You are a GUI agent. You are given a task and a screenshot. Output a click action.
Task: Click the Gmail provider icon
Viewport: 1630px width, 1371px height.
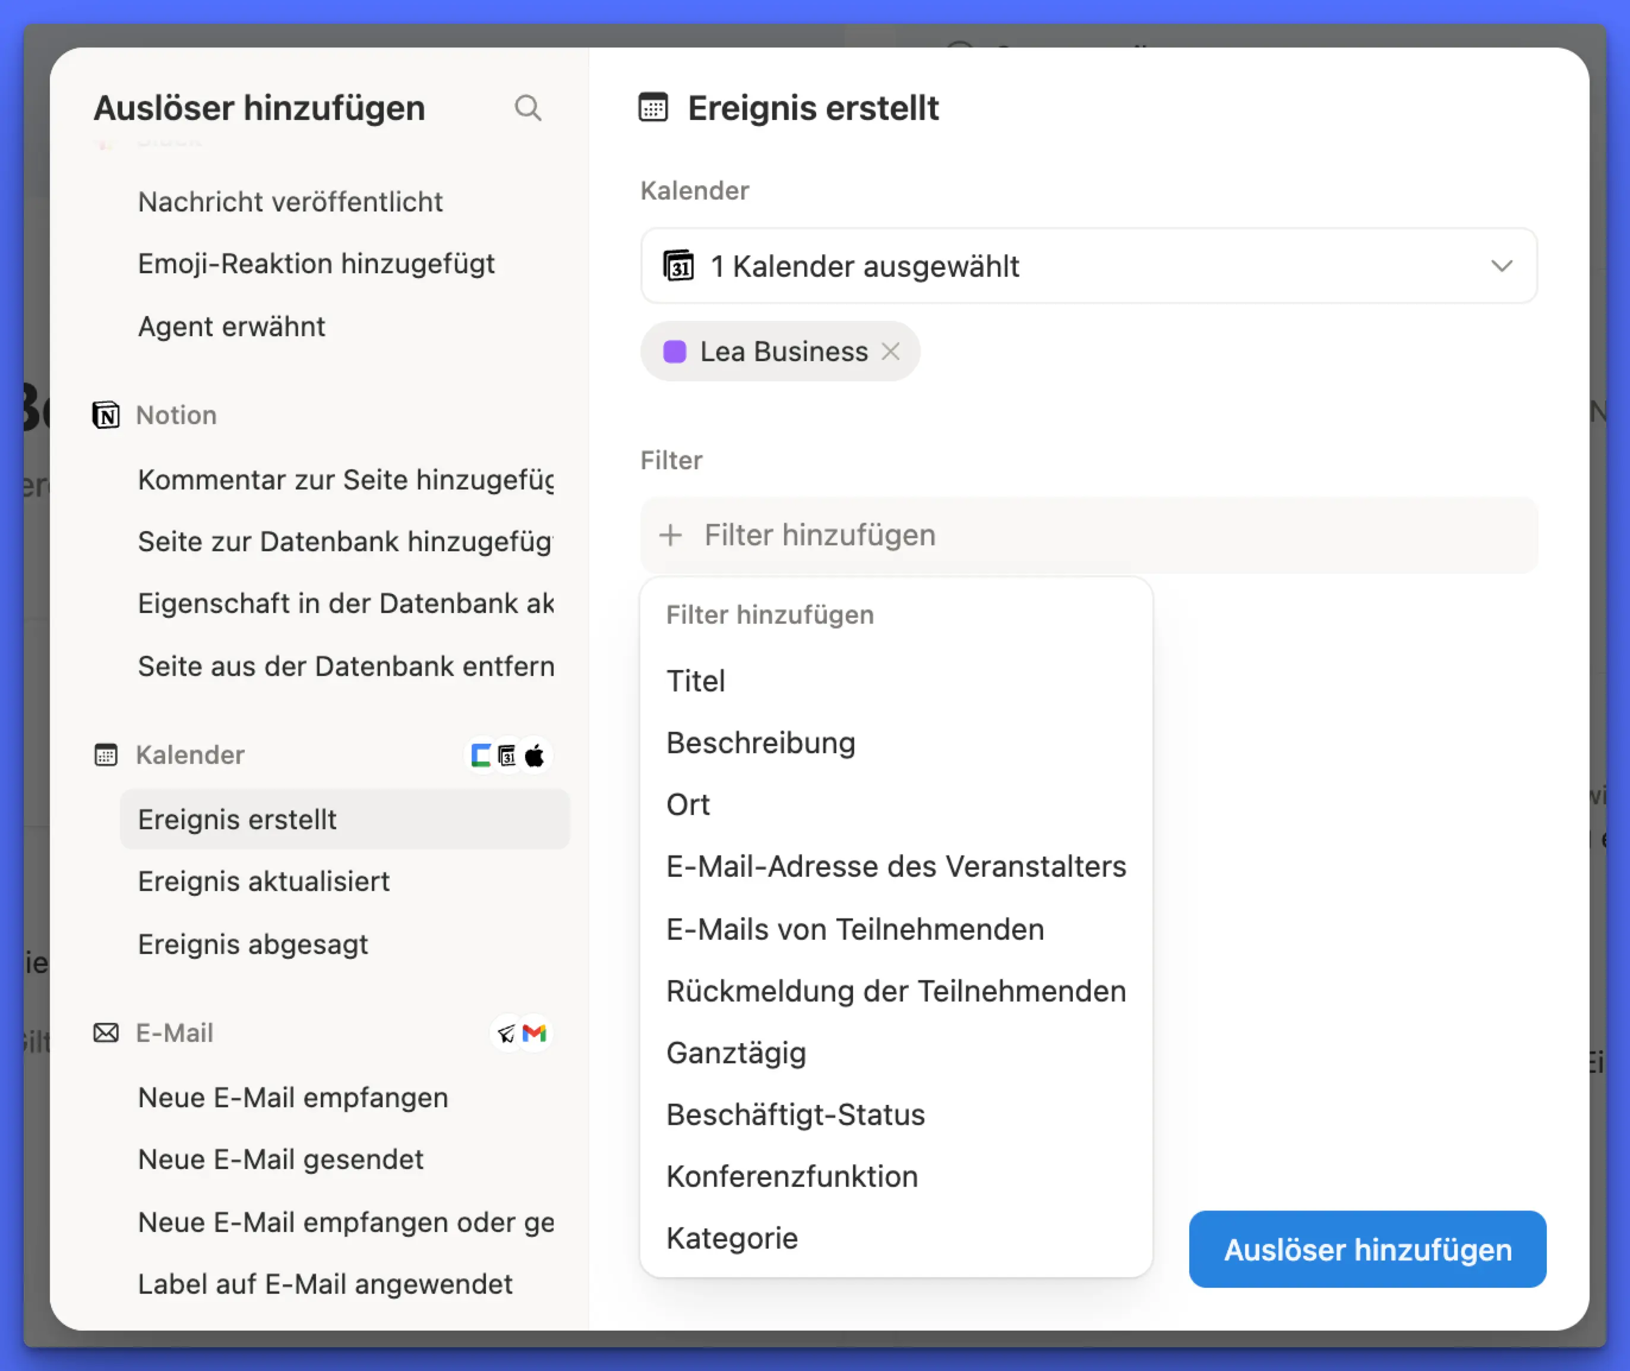click(x=535, y=1033)
